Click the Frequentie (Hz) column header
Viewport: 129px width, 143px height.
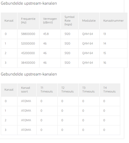tap(28, 21)
